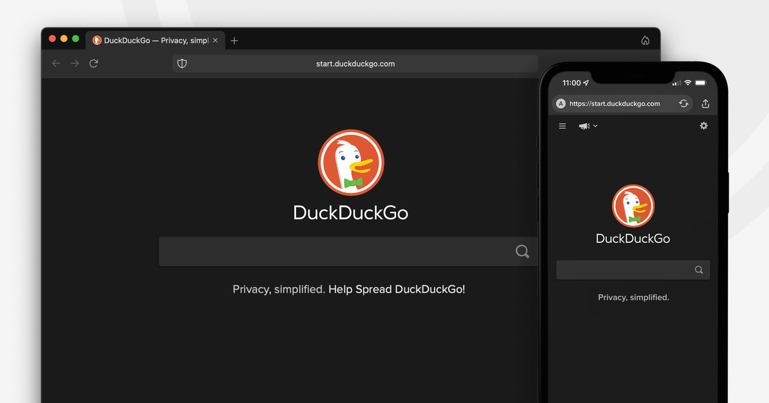Click the DuckDuckGo duck logo on desktop page
The width and height of the screenshot is (769, 403).
(x=351, y=163)
